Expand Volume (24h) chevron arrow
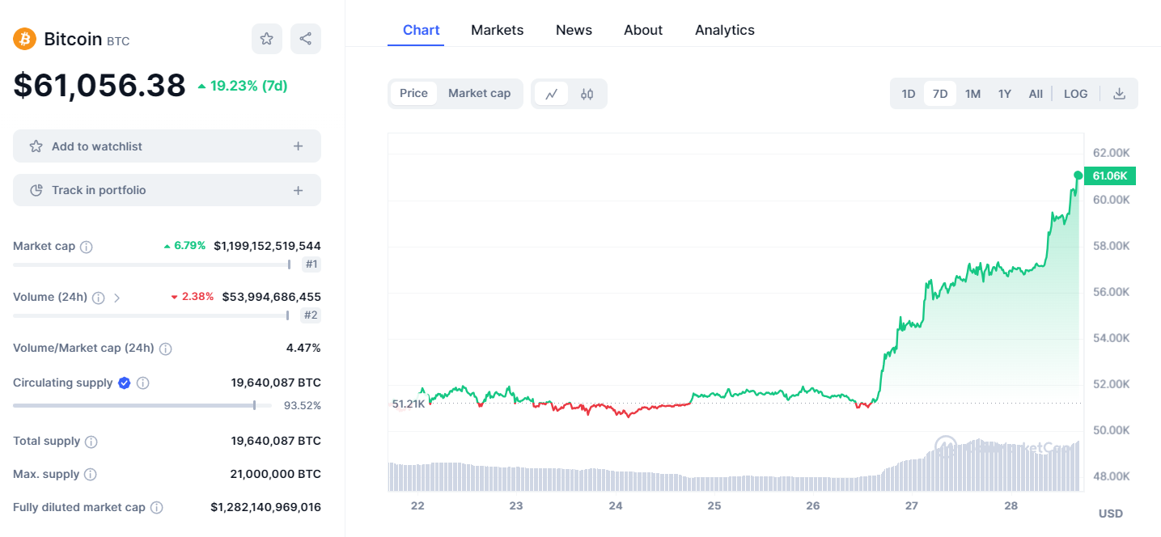1161x537 pixels. (x=117, y=298)
